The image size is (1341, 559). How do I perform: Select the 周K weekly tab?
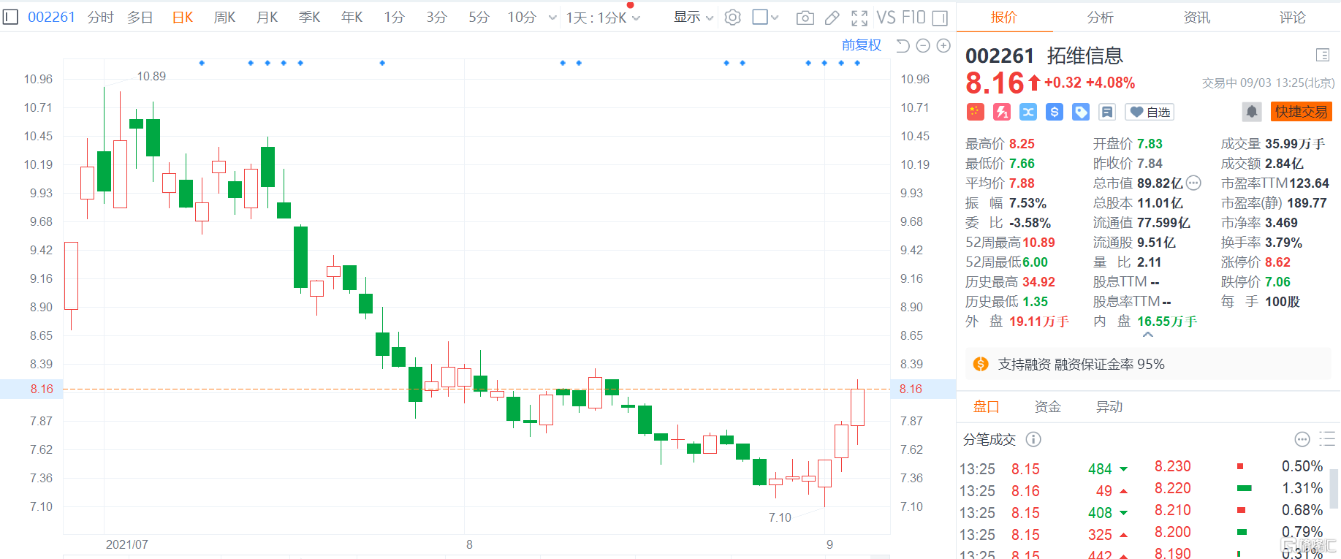tap(225, 18)
